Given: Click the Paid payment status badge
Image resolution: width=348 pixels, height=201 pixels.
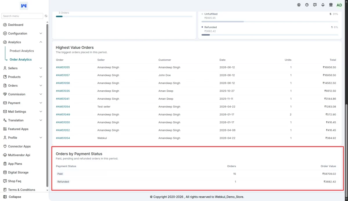Looking at the screenshot, I should 60,174.
